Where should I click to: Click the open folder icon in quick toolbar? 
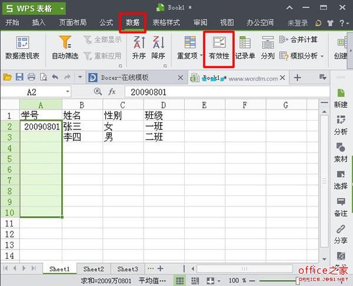click(x=7, y=77)
